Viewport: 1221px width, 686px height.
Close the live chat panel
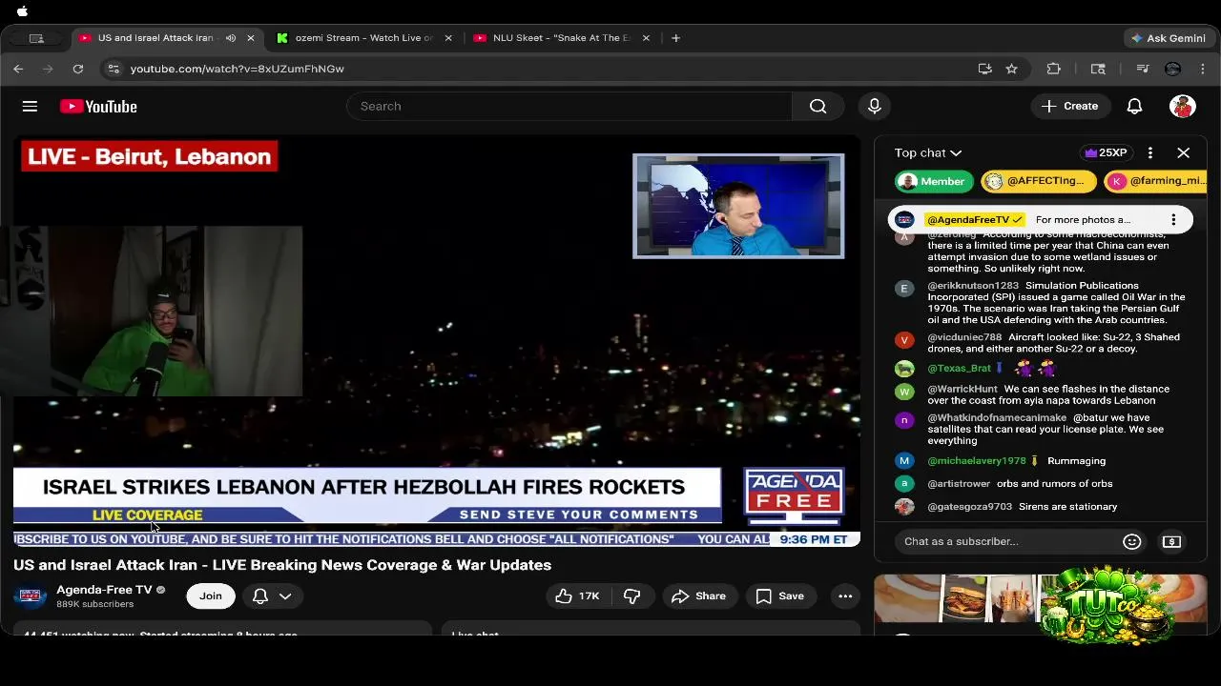(x=1183, y=152)
